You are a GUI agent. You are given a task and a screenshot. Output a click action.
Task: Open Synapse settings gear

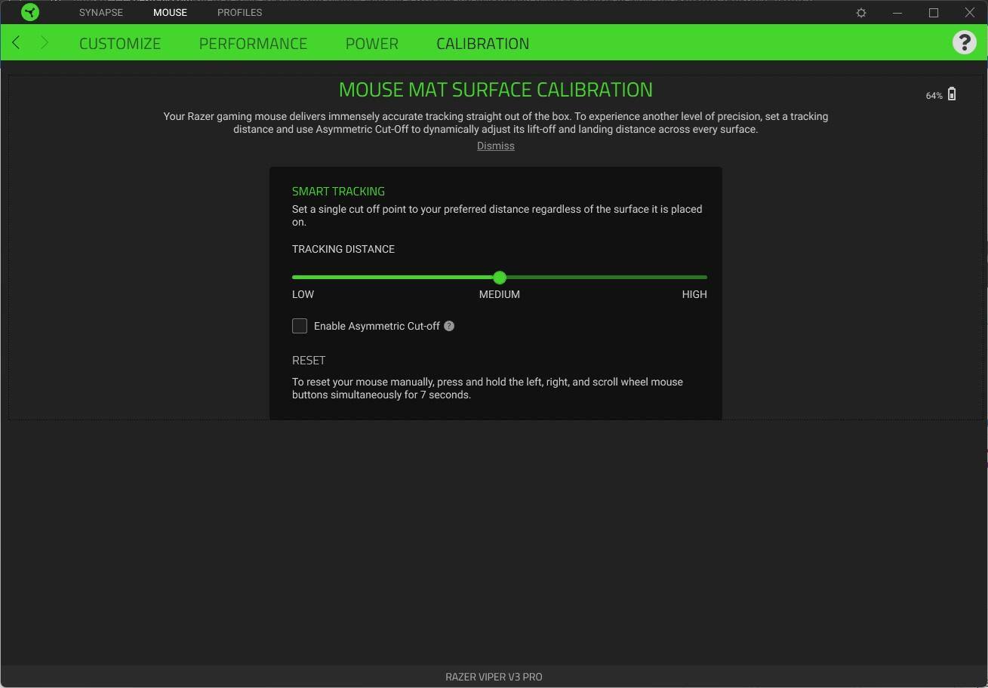pyautogui.click(x=861, y=13)
